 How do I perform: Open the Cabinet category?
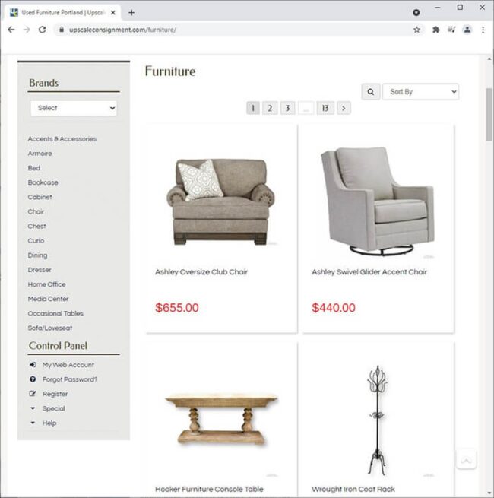pos(40,197)
